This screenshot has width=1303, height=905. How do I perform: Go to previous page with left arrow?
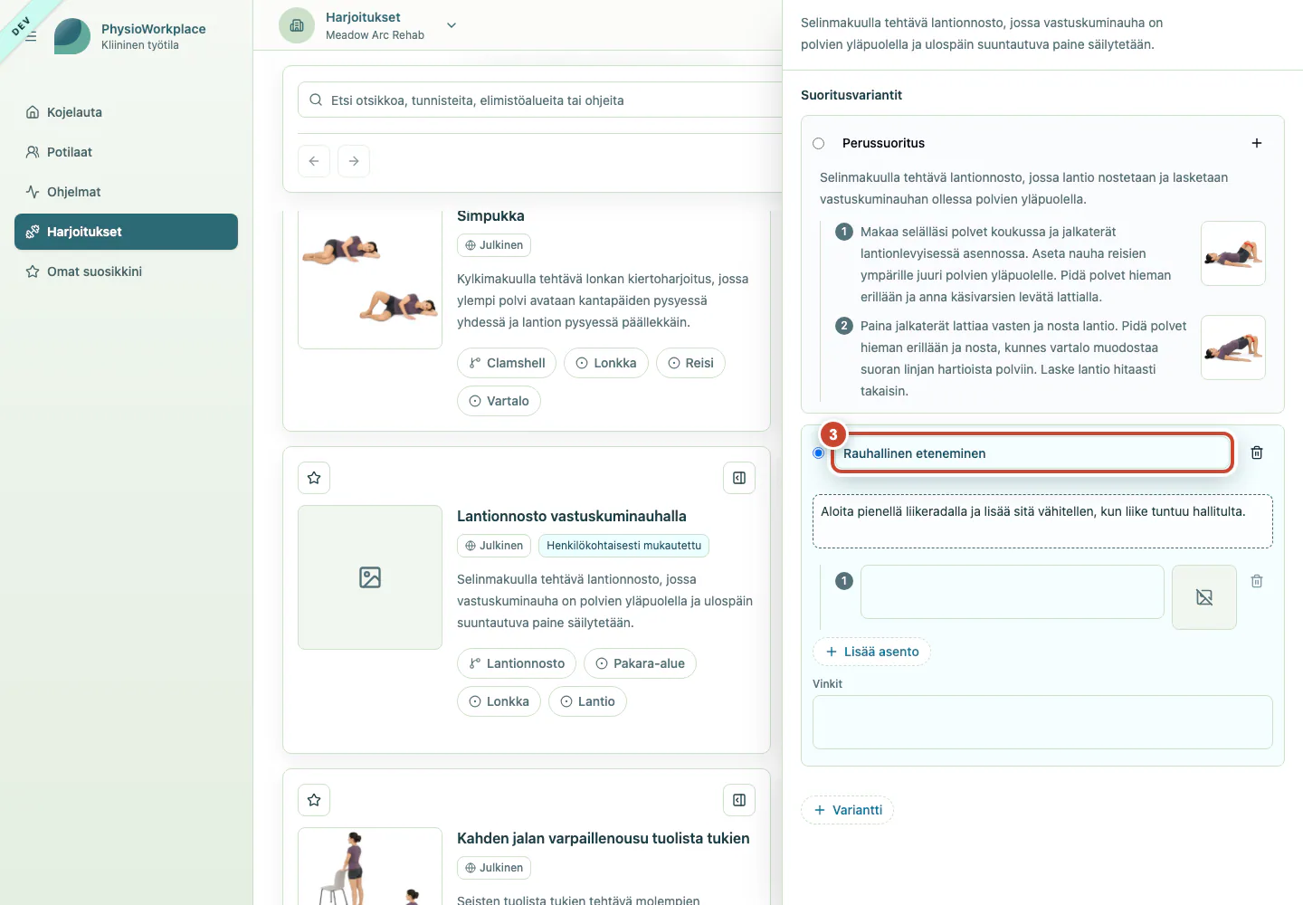(314, 161)
